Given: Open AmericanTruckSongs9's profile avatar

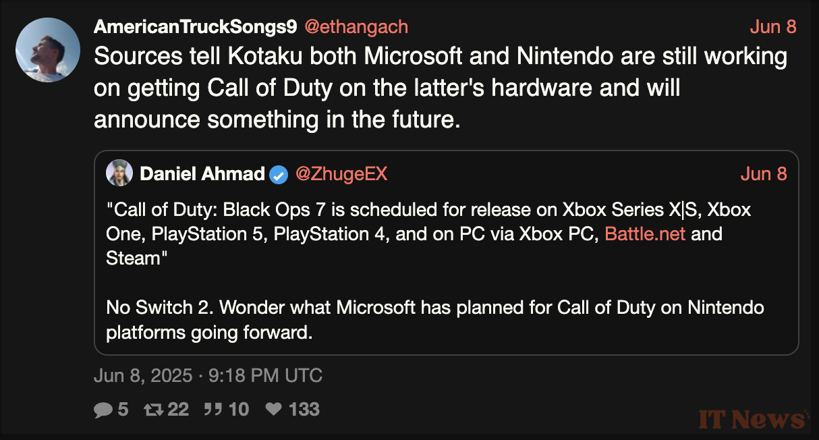Looking at the screenshot, I should (x=48, y=50).
